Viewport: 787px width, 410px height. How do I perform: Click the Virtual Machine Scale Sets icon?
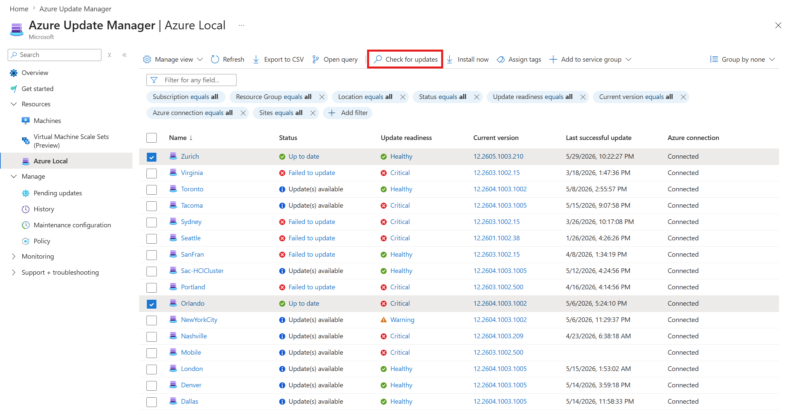click(x=26, y=141)
